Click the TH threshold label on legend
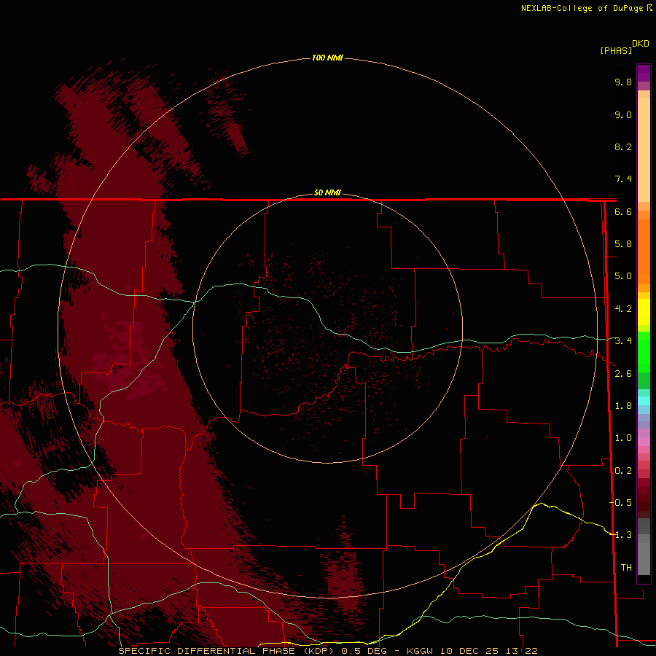Screen dimensions: 656x656 [x=626, y=568]
